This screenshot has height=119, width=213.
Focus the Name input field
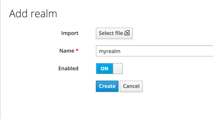pos(155,51)
